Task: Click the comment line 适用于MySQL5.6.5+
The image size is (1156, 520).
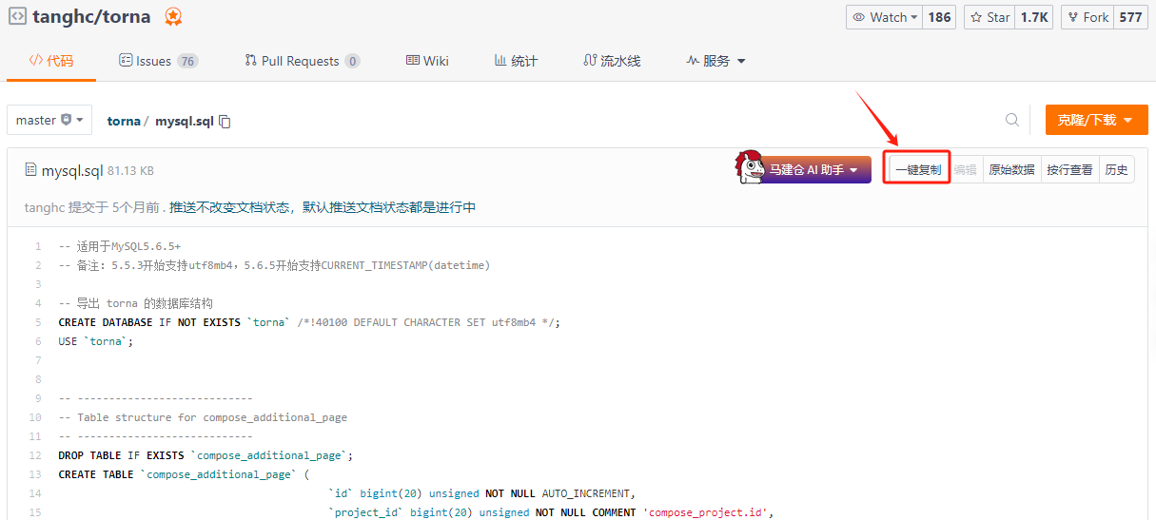Action: pos(119,246)
